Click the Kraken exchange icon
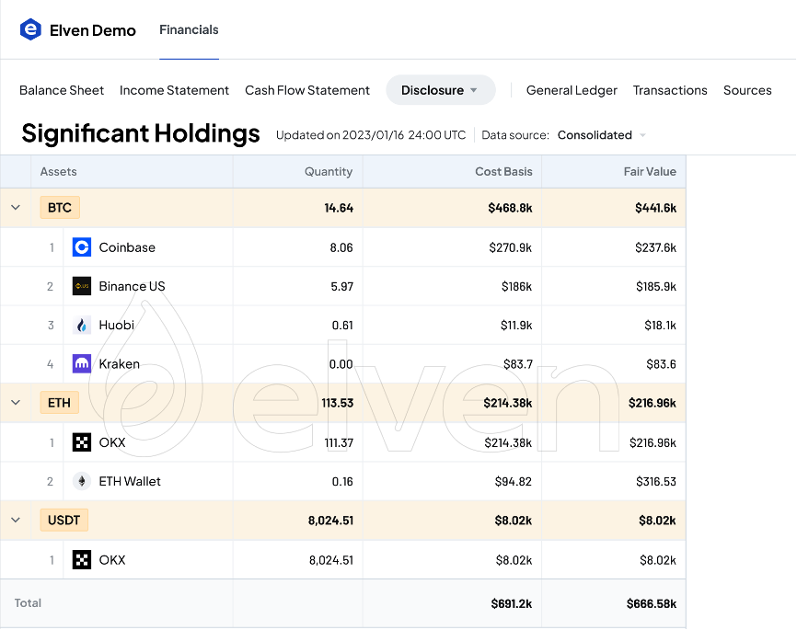The image size is (797, 630). click(82, 364)
